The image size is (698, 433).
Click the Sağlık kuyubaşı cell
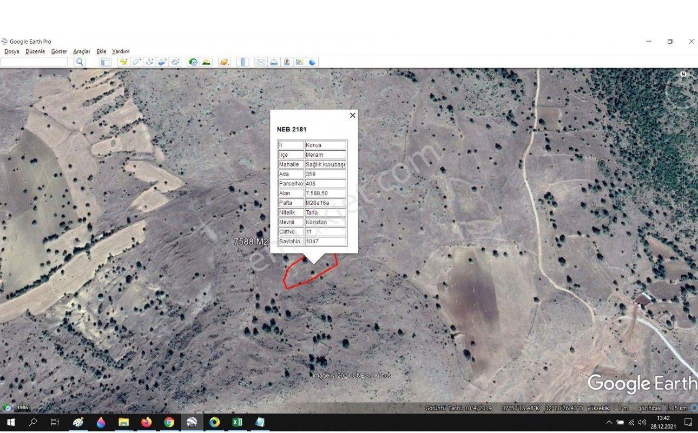click(x=325, y=164)
